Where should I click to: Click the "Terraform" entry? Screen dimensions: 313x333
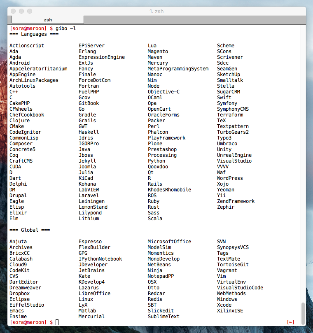230,115
